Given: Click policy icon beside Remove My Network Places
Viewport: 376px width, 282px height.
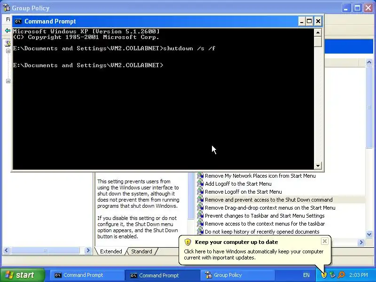Looking at the screenshot, I should 200,176.
